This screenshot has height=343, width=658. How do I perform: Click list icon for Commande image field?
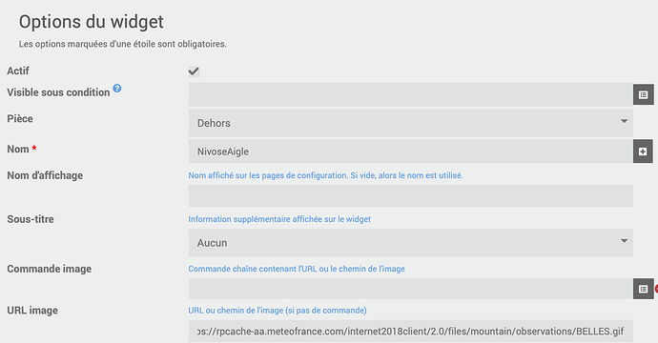point(644,289)
